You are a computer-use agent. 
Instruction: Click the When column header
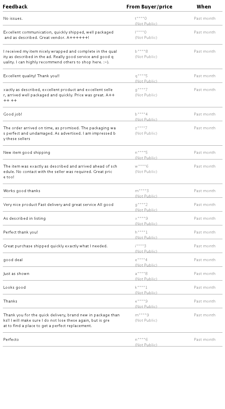204,7
